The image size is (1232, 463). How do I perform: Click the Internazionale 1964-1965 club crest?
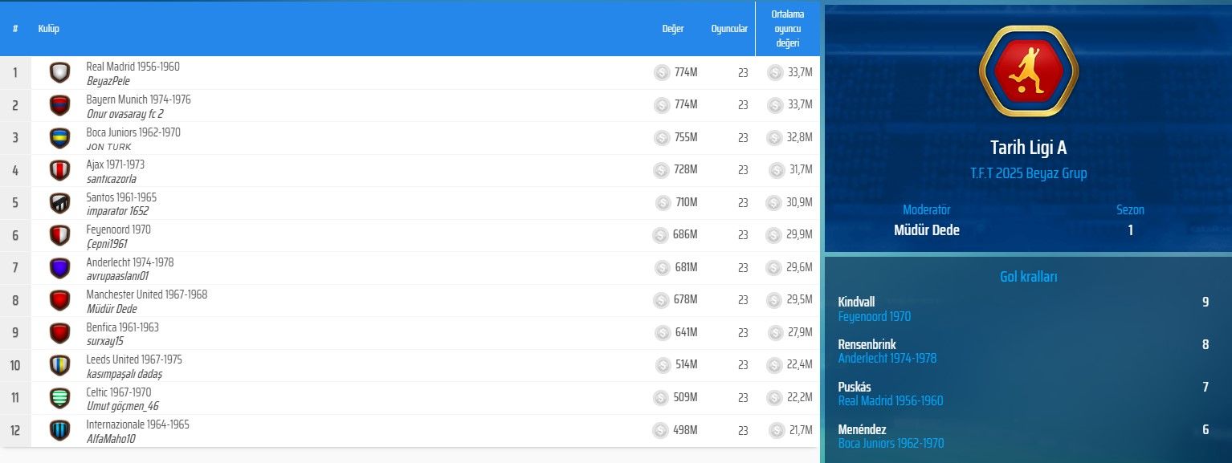[59, 431]
